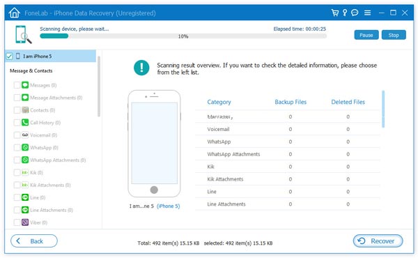The image size is (418, 258).
Task: Click the Call History phone icon
Action: pos(25,122)
